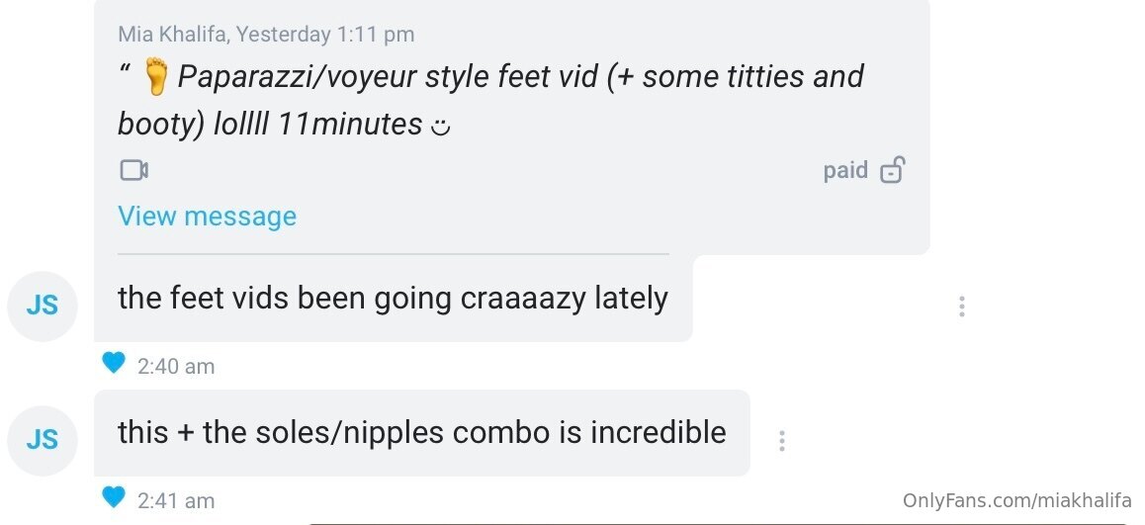Select the "soles/nipples combo is incredible" bubble

(x=421, y=433)
